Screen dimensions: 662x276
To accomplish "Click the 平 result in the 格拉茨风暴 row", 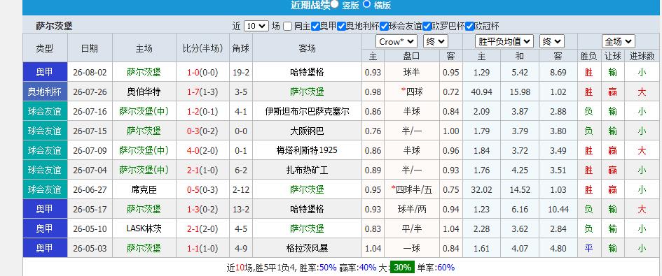I will tap(588, 248).
